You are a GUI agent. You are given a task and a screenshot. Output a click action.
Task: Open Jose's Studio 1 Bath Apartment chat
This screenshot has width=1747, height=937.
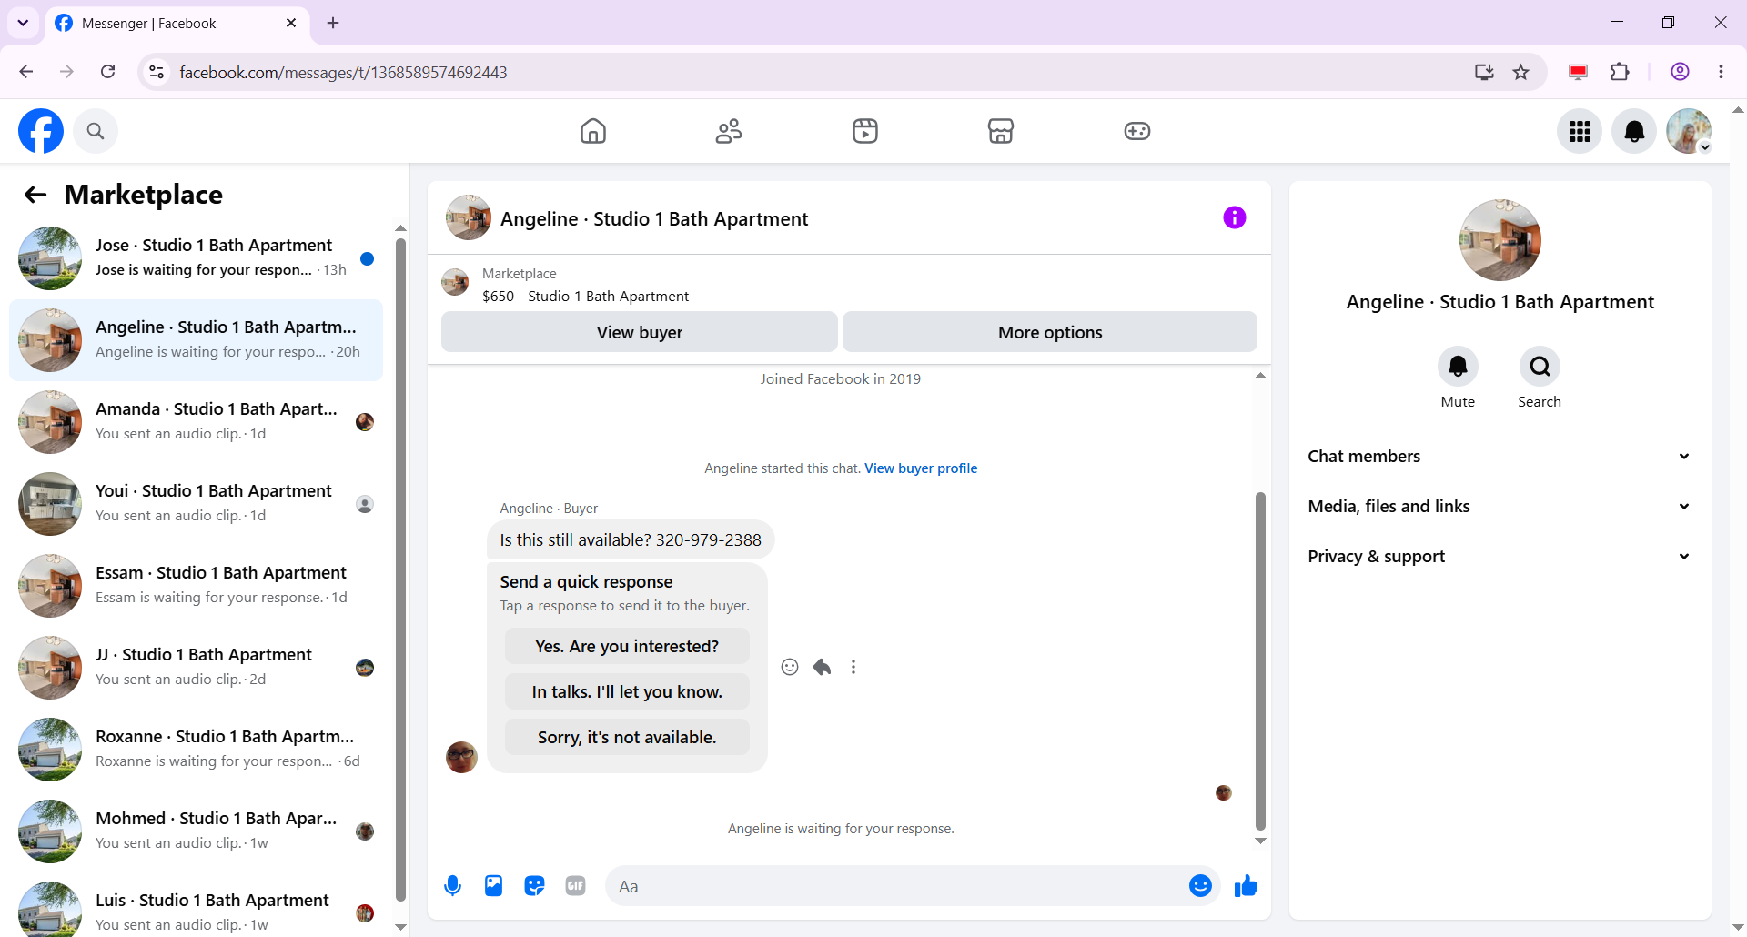click(196, 258)
